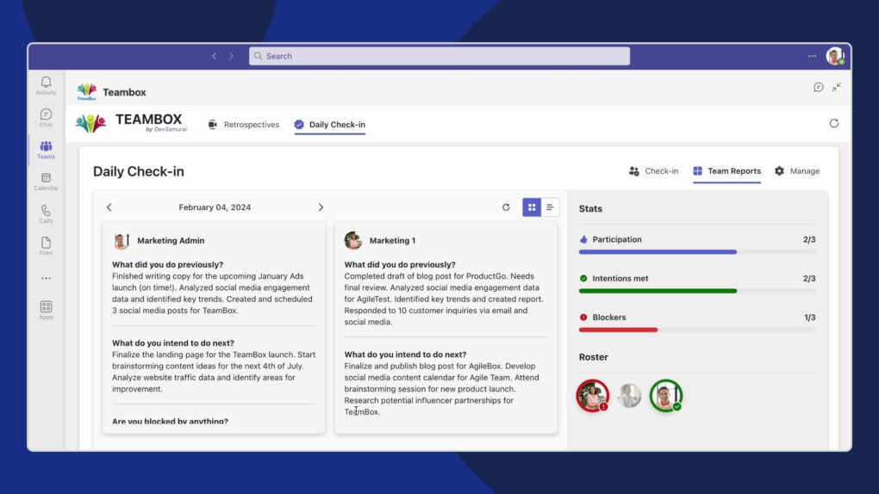
Task: Click the date February 04, 2024
Action: click(x=215, y=207)
